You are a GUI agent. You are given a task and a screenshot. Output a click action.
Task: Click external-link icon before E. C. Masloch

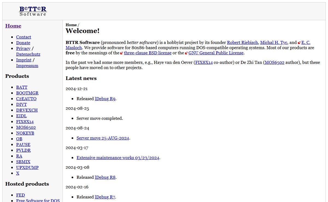(x=299, y=43)
